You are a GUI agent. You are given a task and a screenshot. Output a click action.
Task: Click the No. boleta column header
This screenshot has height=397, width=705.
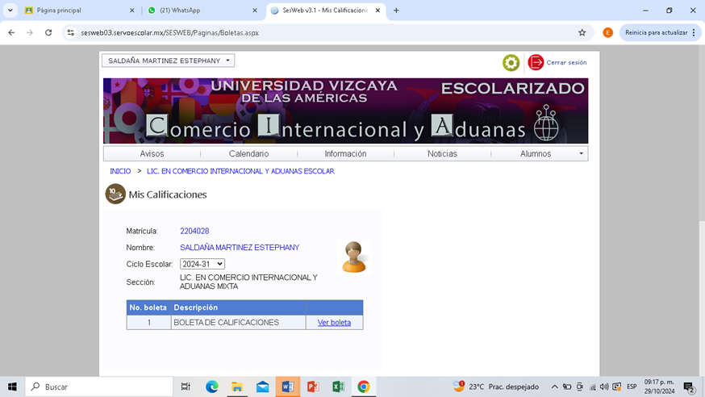point(148,307)
